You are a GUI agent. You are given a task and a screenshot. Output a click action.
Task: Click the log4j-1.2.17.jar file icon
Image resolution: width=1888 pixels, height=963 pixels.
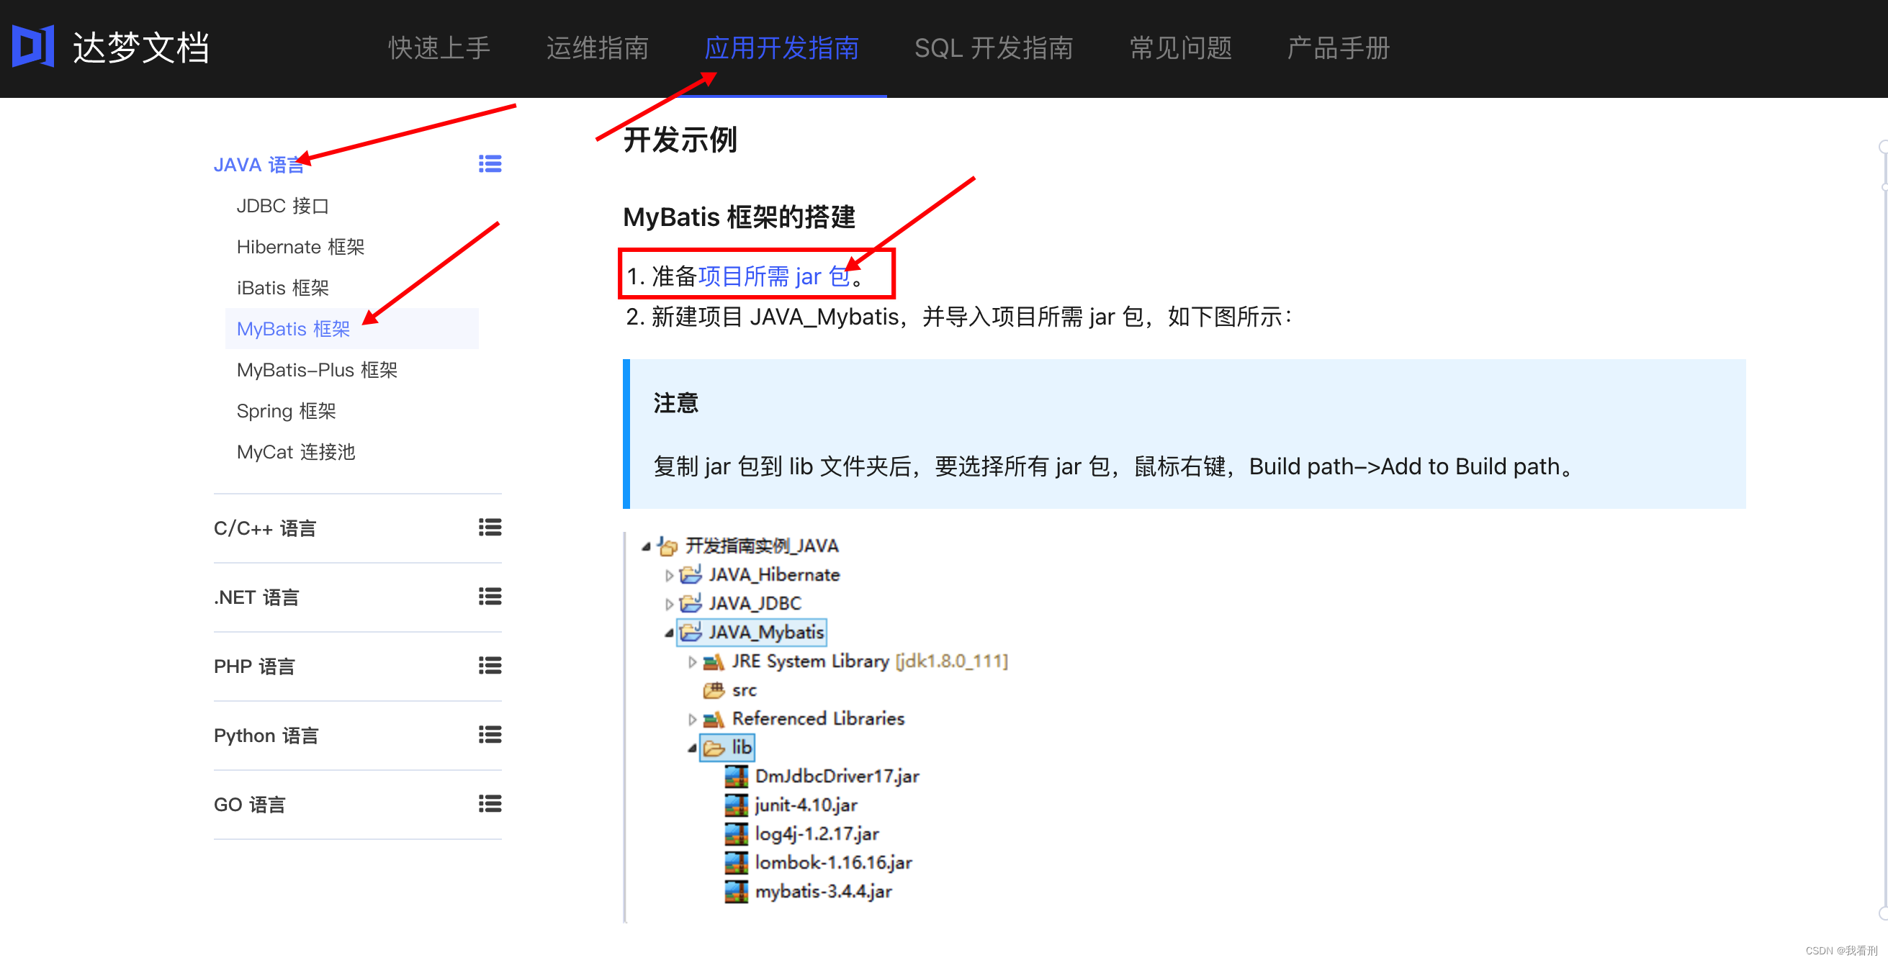click(x=736, y=833)
